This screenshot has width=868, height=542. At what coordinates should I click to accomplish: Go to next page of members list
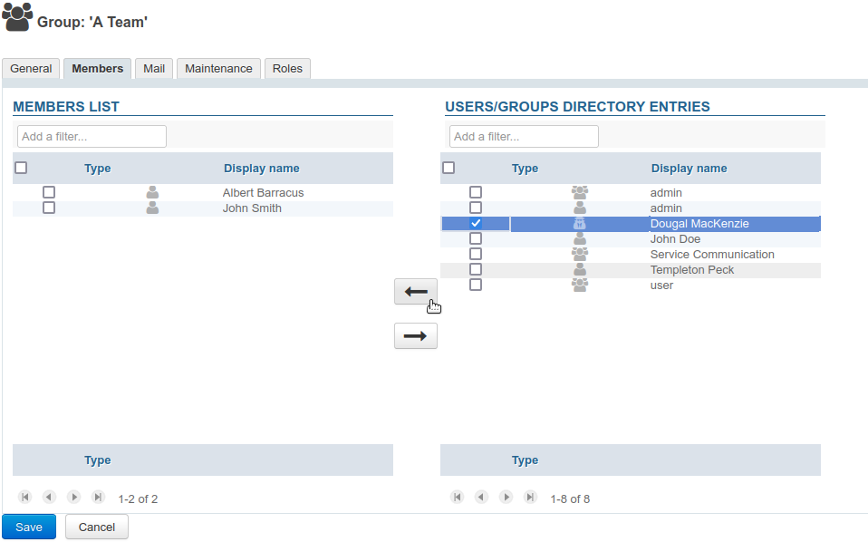point(74,498)
